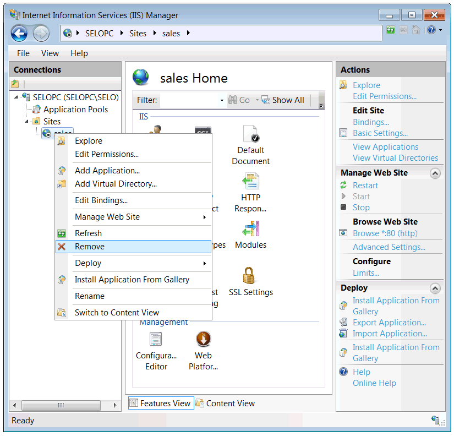Open the SSL Settings padlock icon
454x436 pixels.
(x=249, y=275)
